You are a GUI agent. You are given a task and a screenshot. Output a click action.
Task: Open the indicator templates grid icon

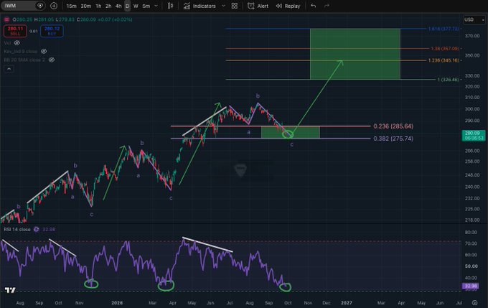[x=235, y=6]
